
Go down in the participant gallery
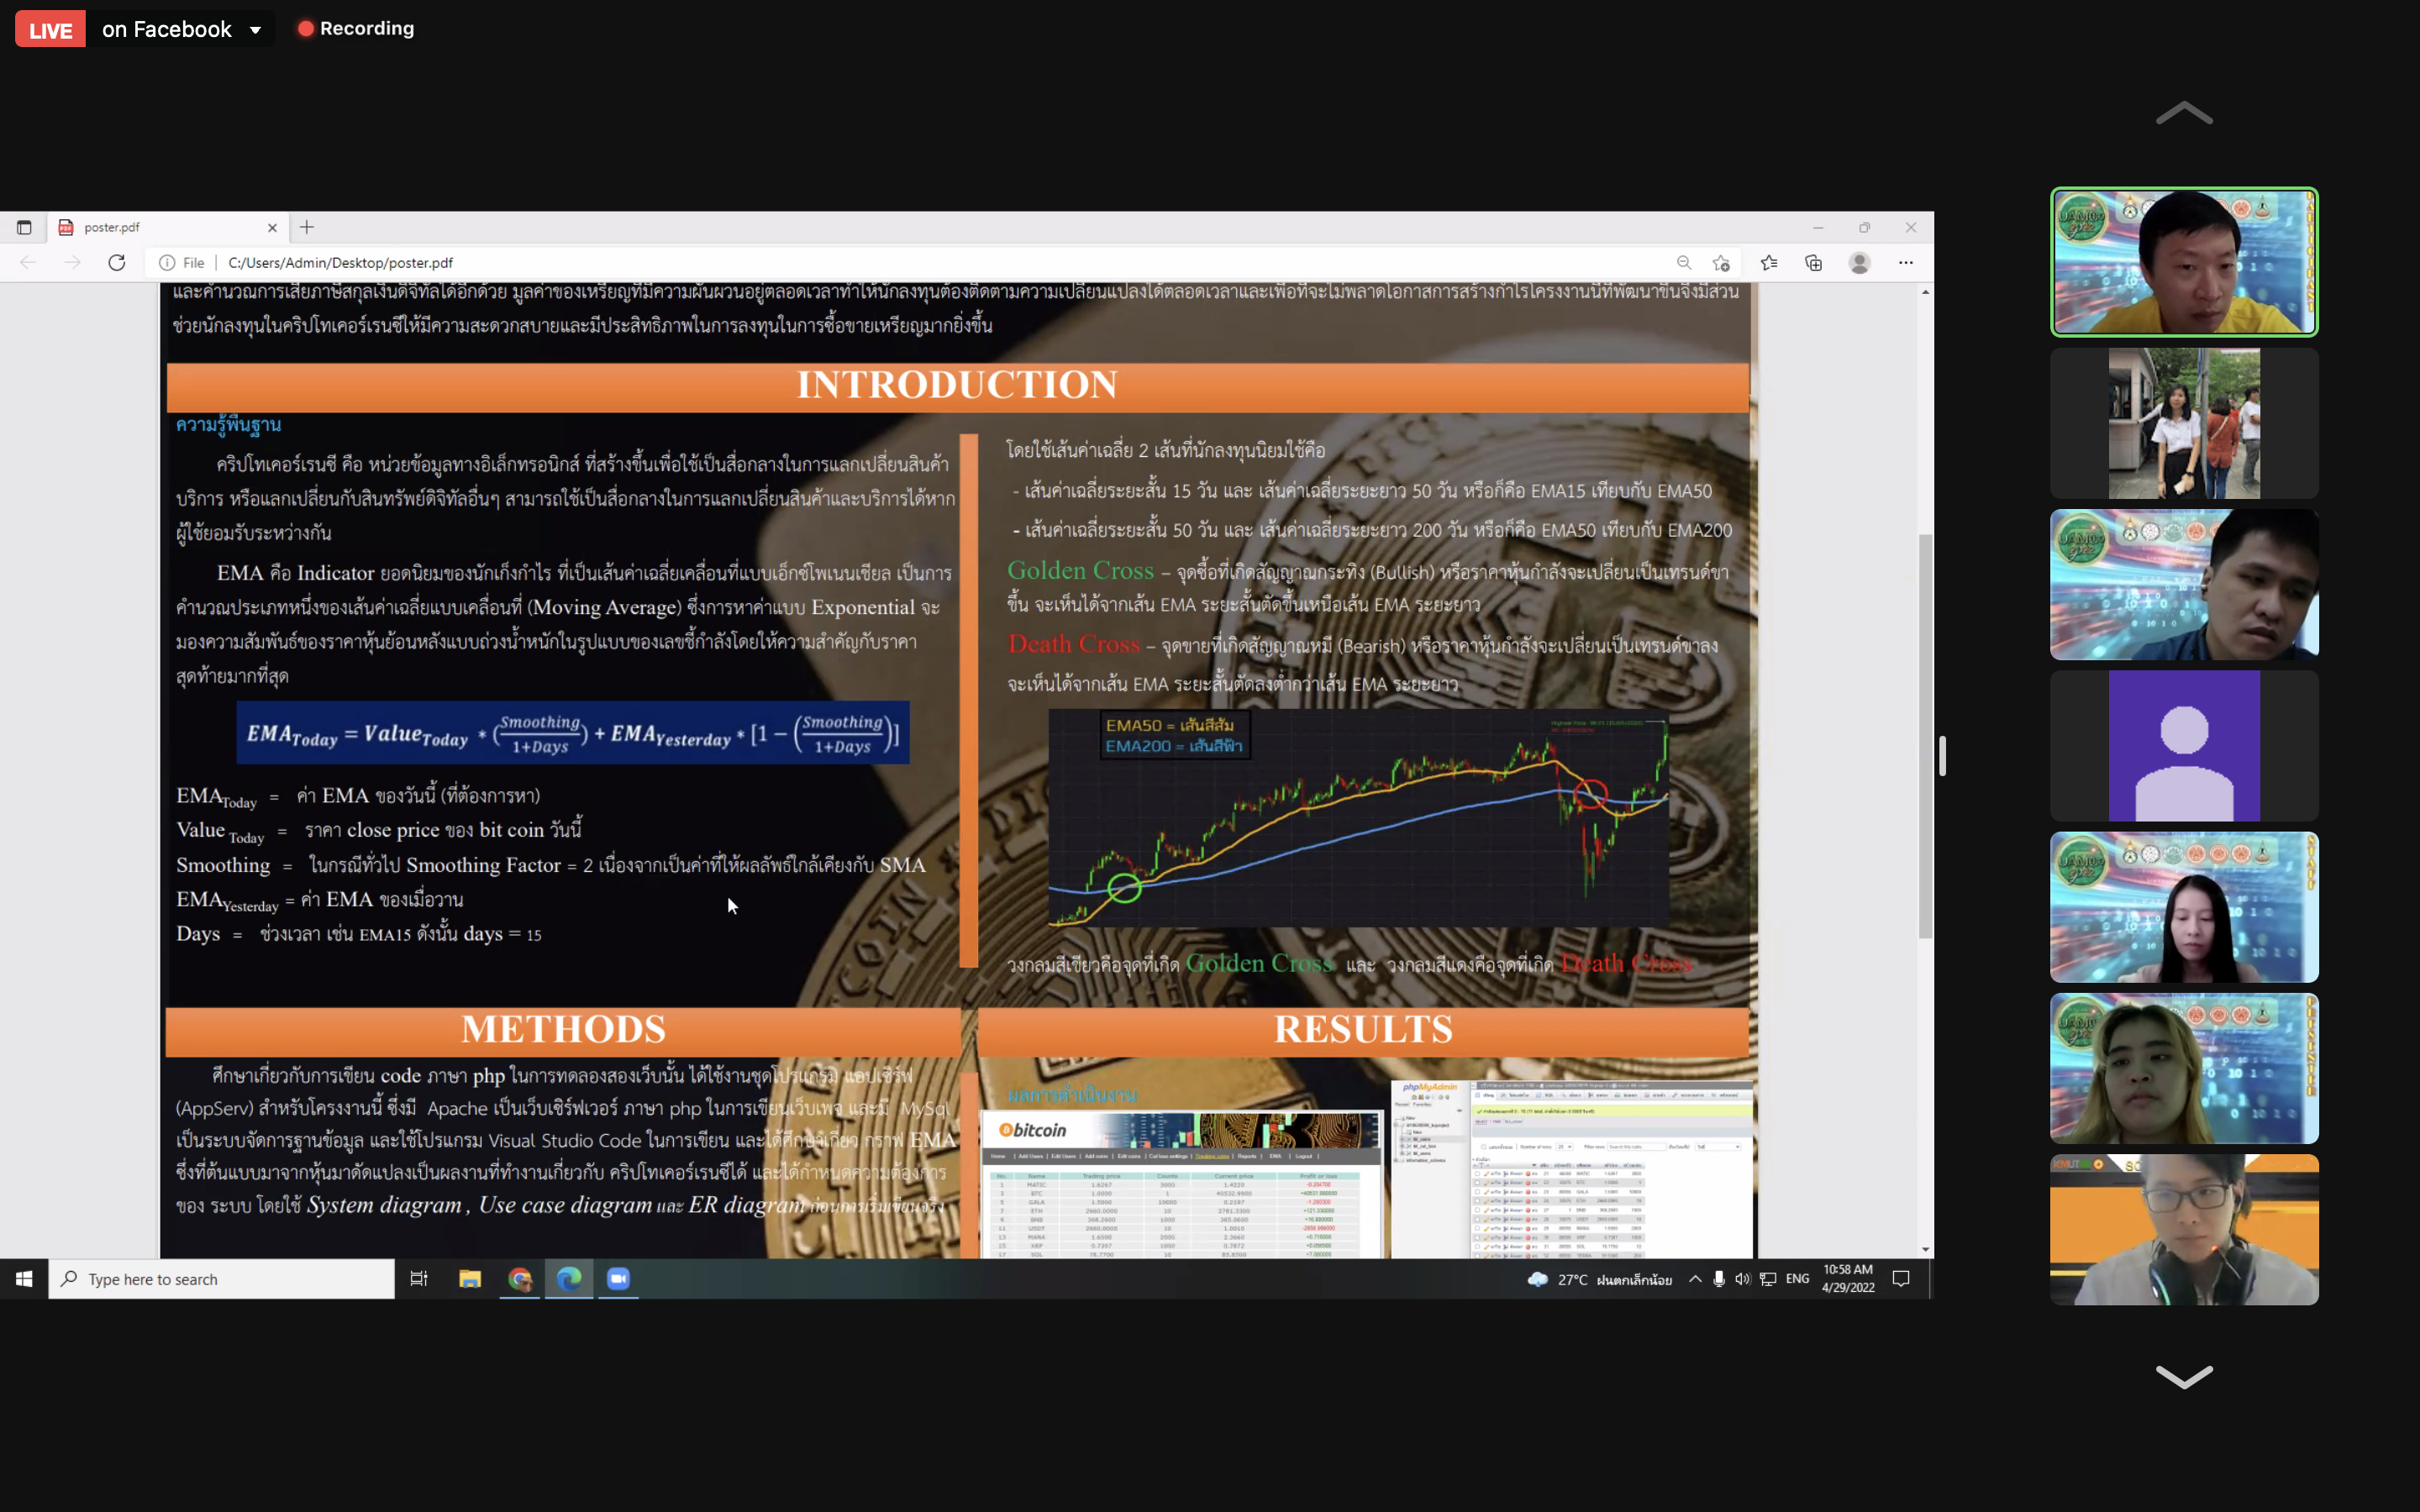pyautogui.click(x=2184, y=1377)
